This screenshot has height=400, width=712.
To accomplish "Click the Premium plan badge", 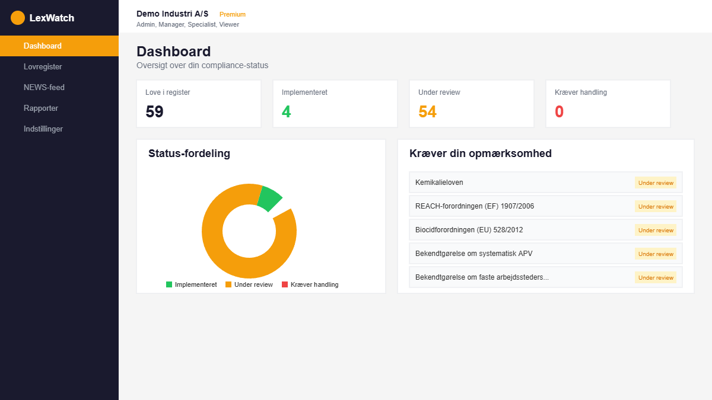I will tap(233, 14).
